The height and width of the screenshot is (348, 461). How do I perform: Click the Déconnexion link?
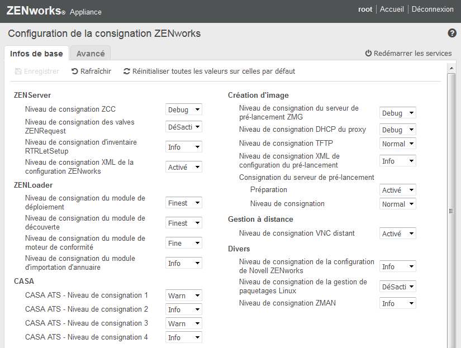(x=433, y=9)
